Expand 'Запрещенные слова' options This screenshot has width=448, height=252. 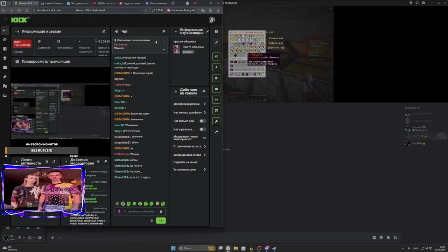pos(204,155)
